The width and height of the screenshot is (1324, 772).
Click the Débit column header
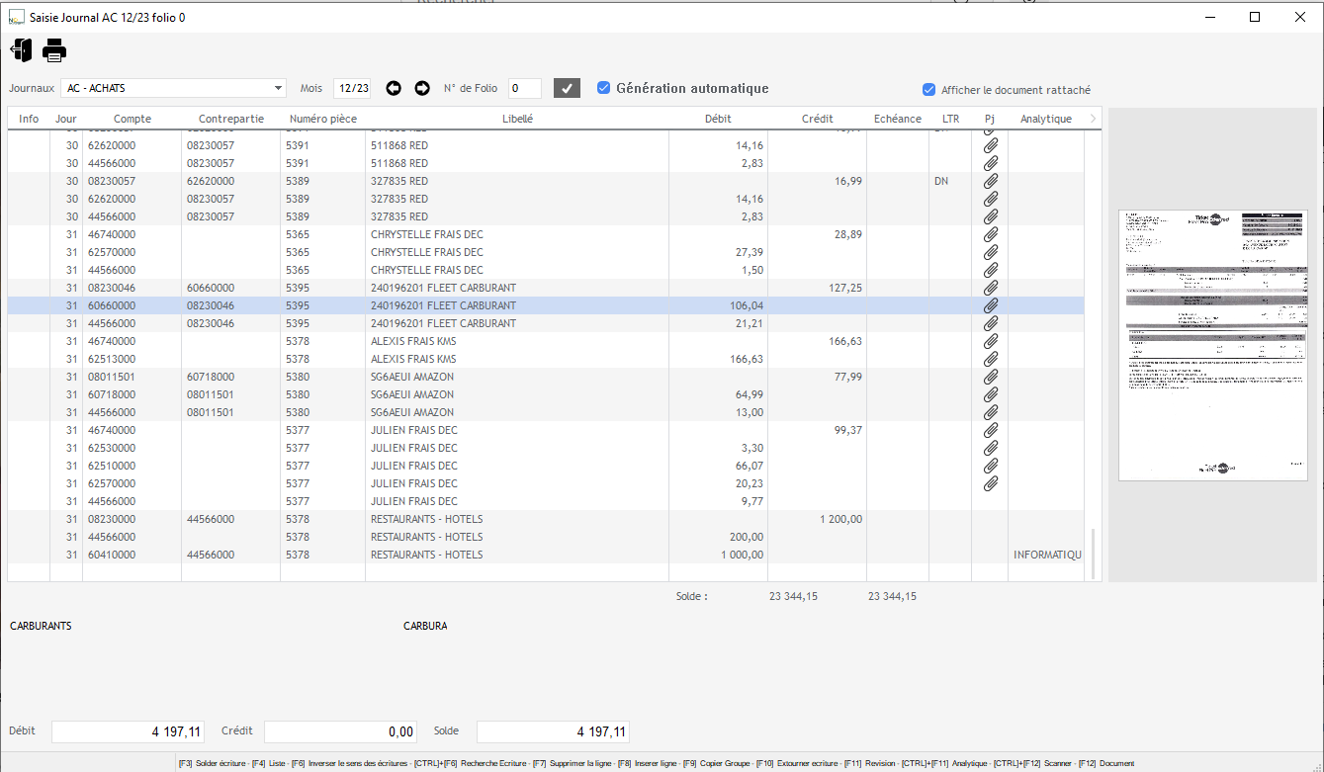[718, 119]
